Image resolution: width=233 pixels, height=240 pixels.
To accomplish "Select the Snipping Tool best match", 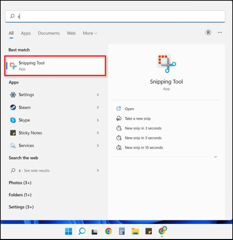I will click(55, 66).
